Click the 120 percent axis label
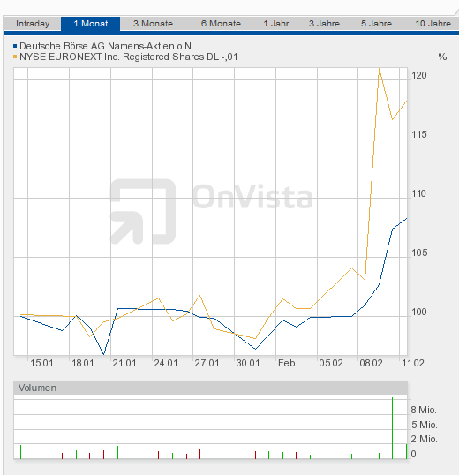 point(419,75)
